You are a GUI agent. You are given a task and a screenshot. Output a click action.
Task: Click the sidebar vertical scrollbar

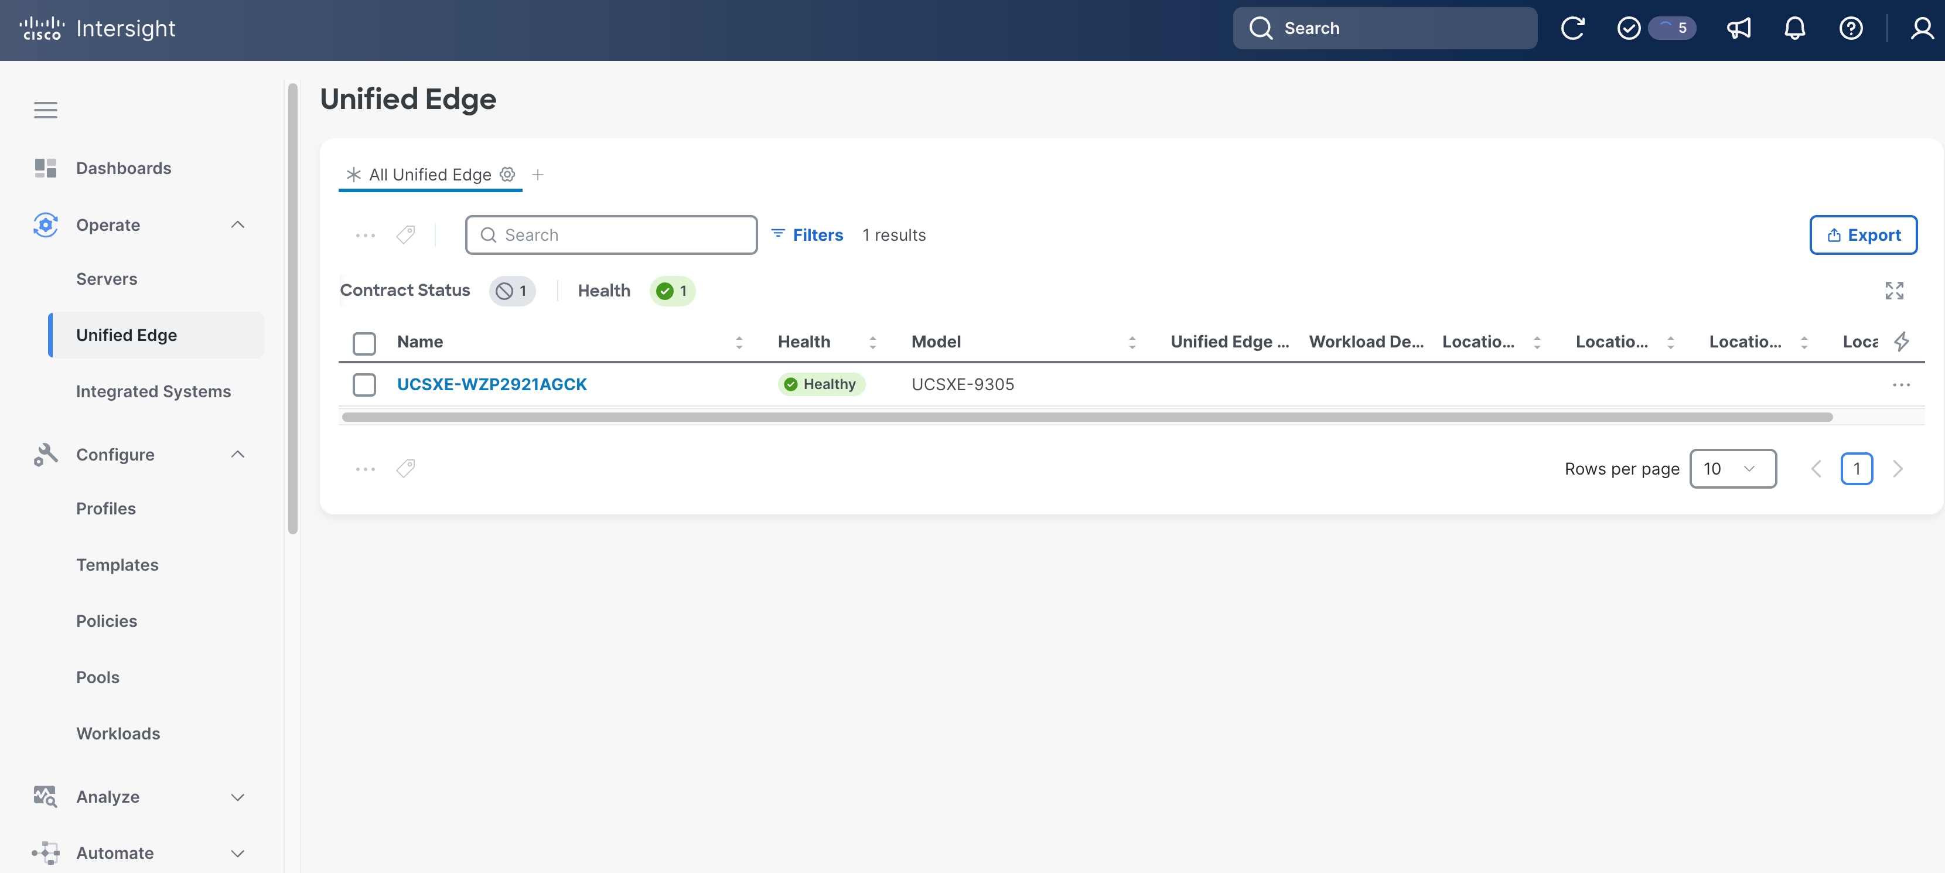293,308
